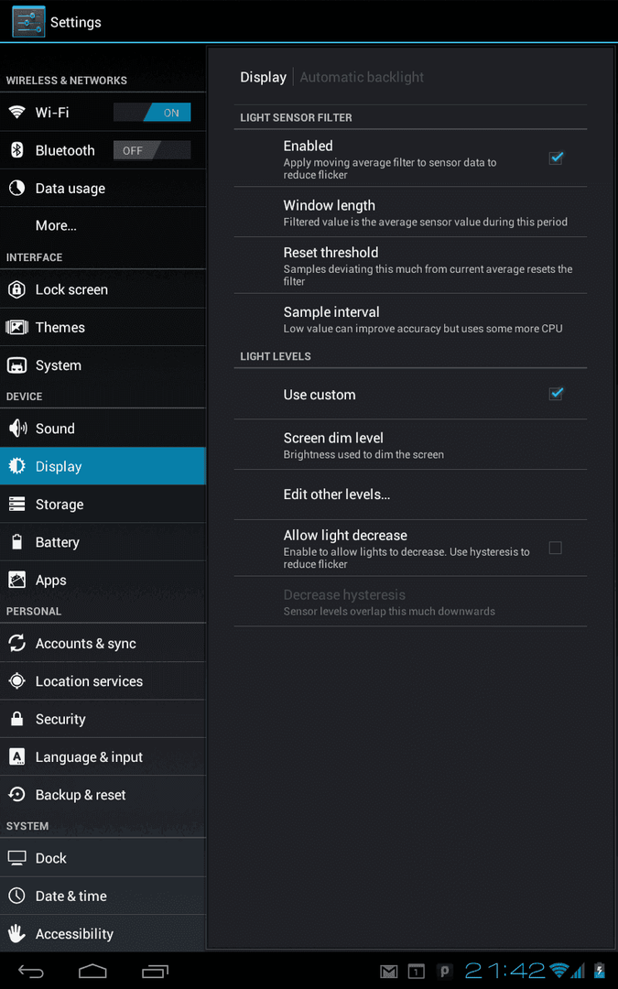Open the Battery icon entry
618x989 pixels.
17,542
